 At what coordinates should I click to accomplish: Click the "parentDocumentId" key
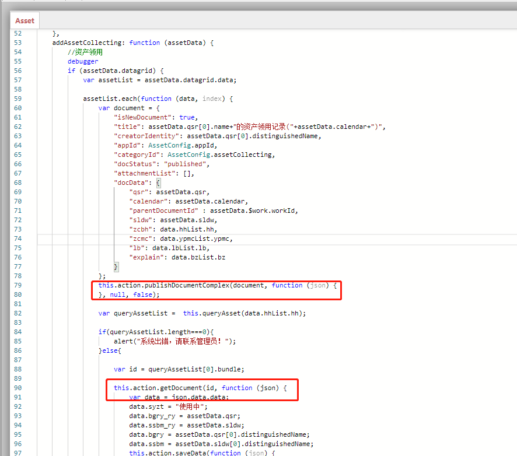(165, 211)
